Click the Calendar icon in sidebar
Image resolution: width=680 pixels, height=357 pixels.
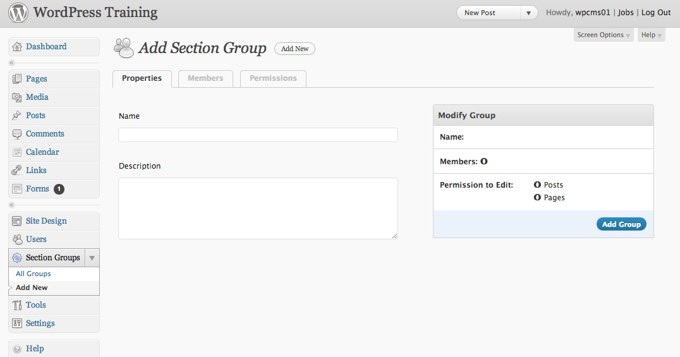pyautogui.click(x=17, y=152)
